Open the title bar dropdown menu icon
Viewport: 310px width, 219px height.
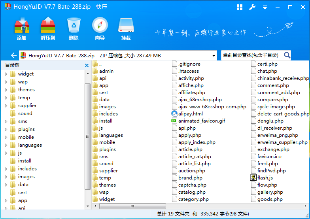click(265, 8)
